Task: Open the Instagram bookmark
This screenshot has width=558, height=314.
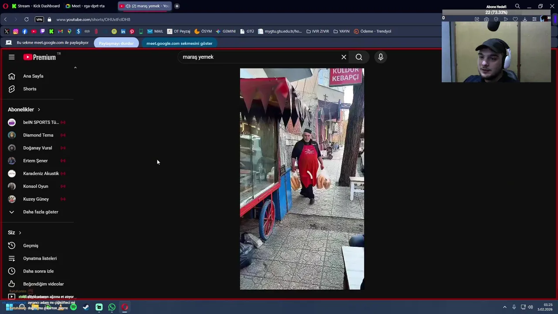Action: coord(16,31)
